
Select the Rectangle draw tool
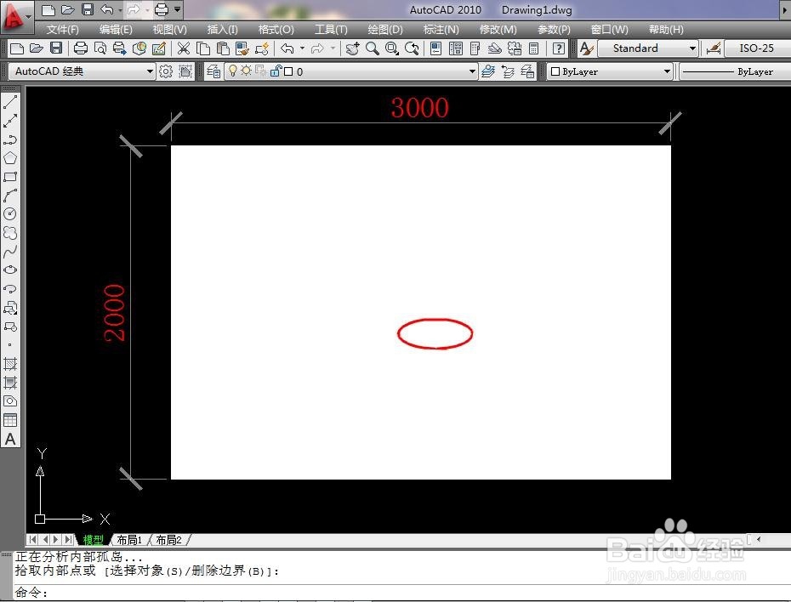[10, 177]
